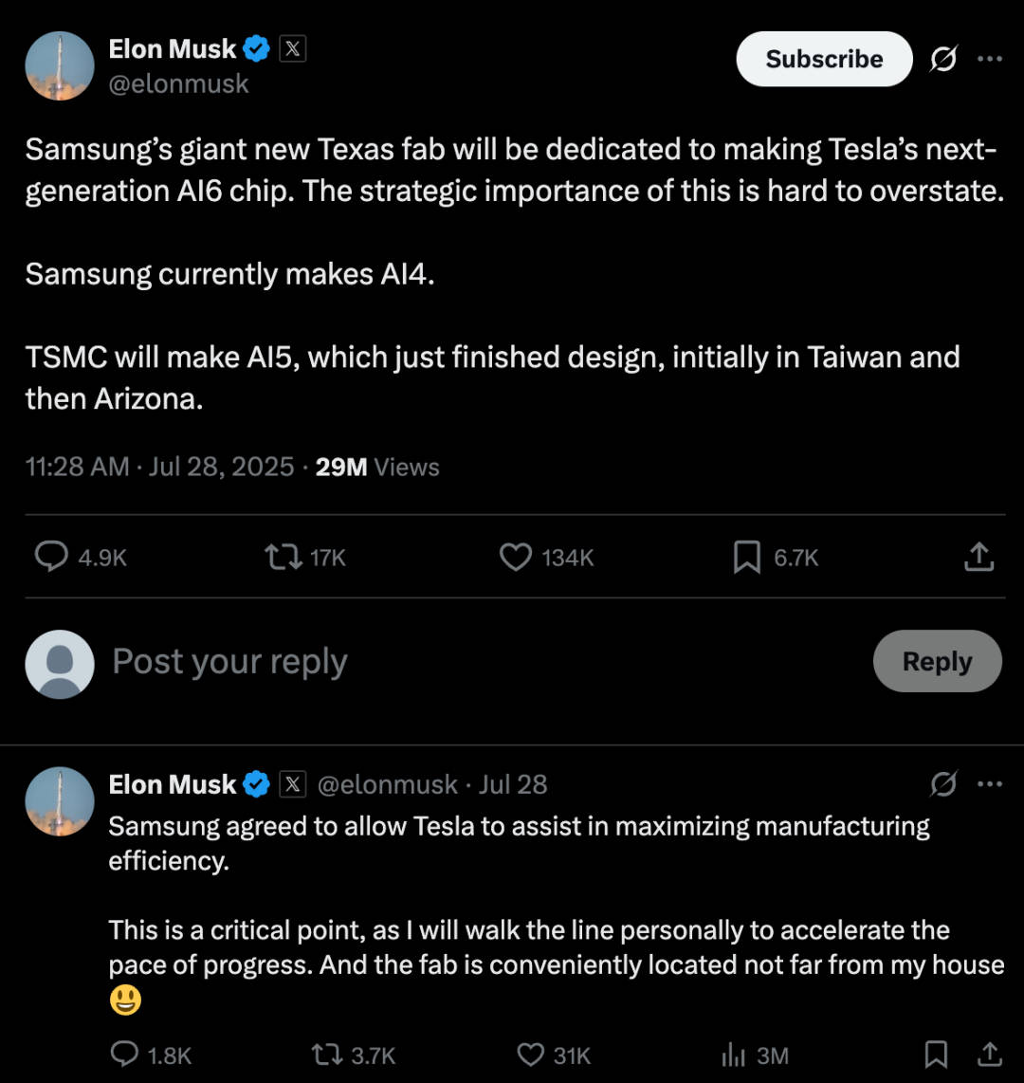The width and height of the screenshot is (1024, 1083).
Task: Like the main post with 134K likes
Action: point(516,557)
